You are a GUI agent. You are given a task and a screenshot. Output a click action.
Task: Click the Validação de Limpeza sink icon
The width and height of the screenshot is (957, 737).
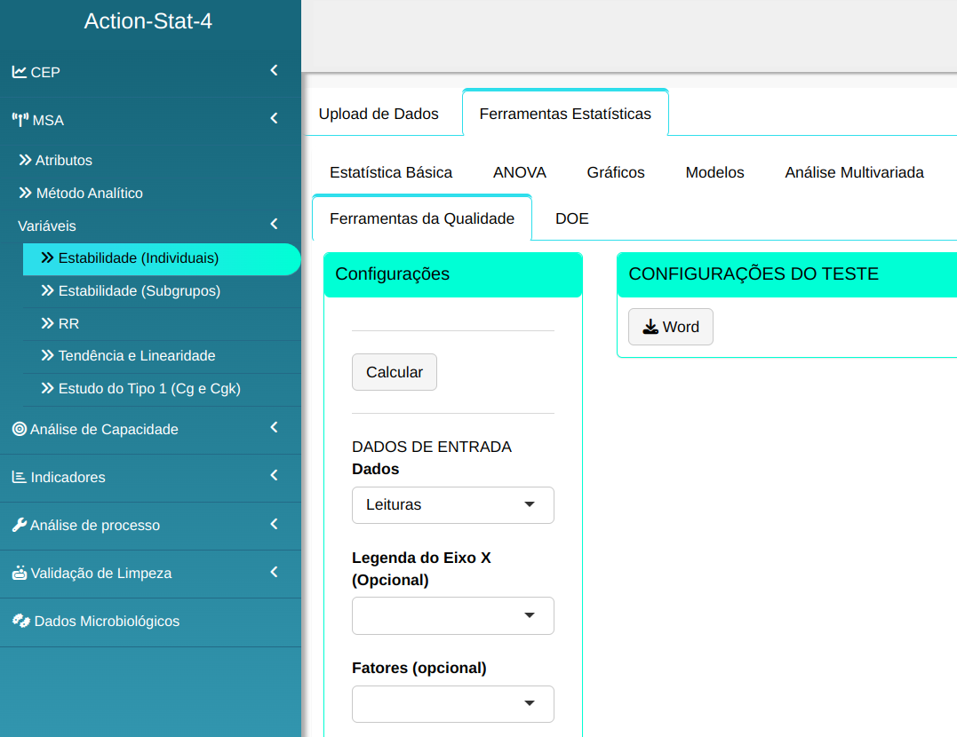coord(19,573)
